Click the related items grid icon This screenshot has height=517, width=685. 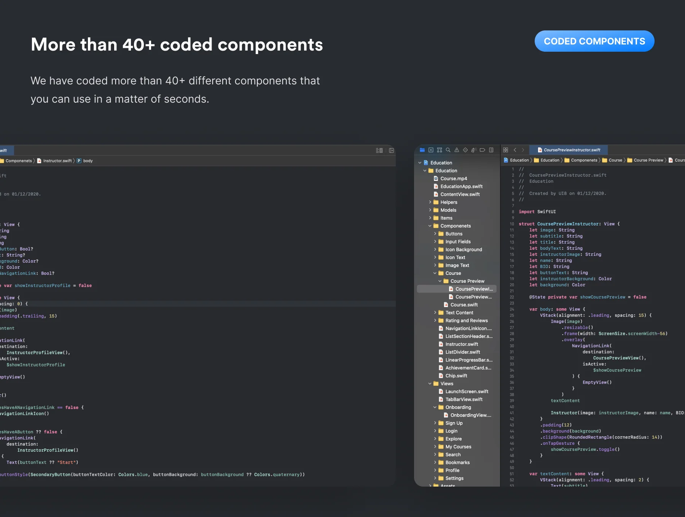point(505,150)
